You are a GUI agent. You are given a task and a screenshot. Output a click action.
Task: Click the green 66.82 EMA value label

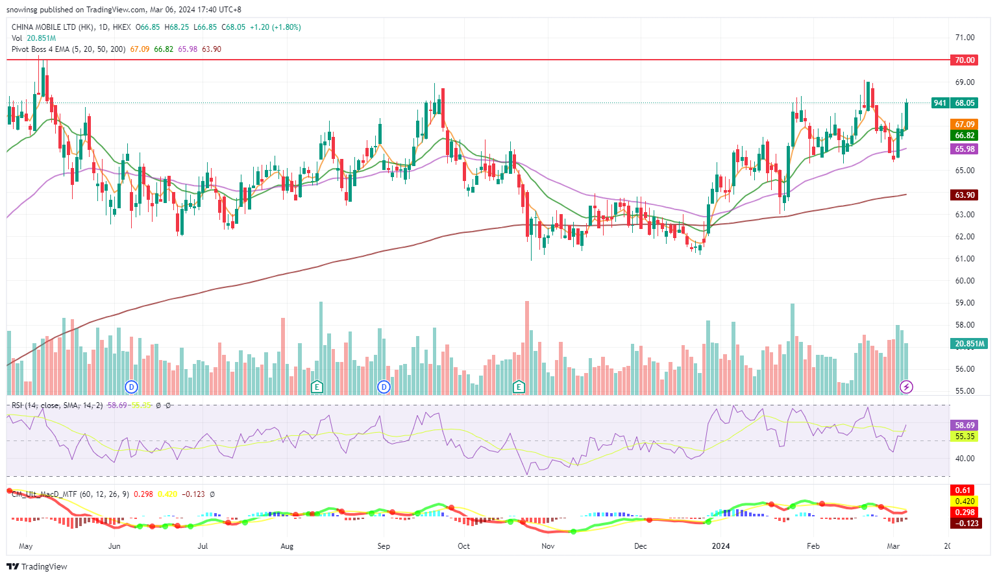(x=965, y=135)
